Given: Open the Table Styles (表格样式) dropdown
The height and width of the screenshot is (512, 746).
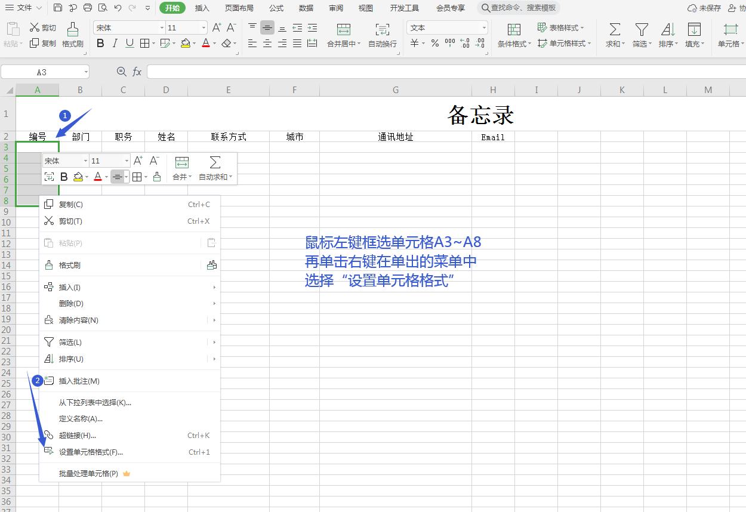Looking at the screenshot, I should click(561, 27).
